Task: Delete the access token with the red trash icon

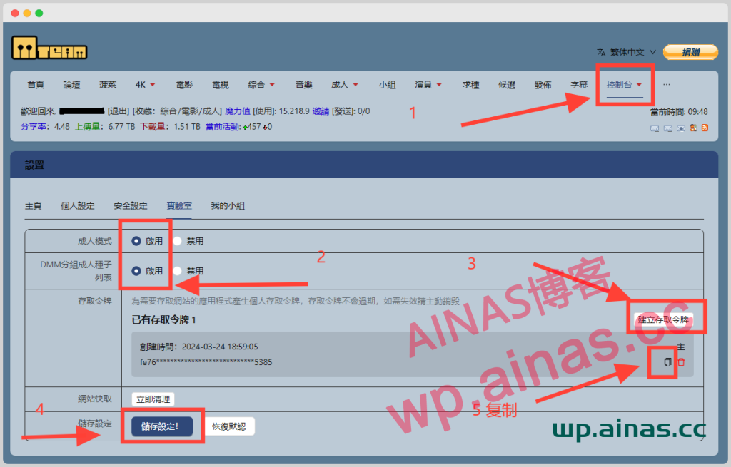Action: 681,361
